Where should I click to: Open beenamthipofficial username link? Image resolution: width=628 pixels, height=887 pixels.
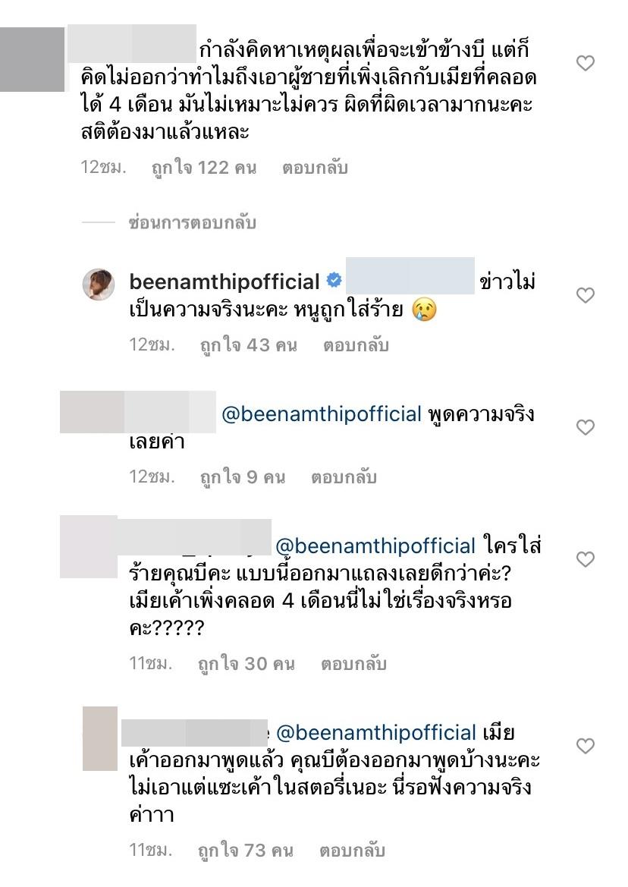225,282
